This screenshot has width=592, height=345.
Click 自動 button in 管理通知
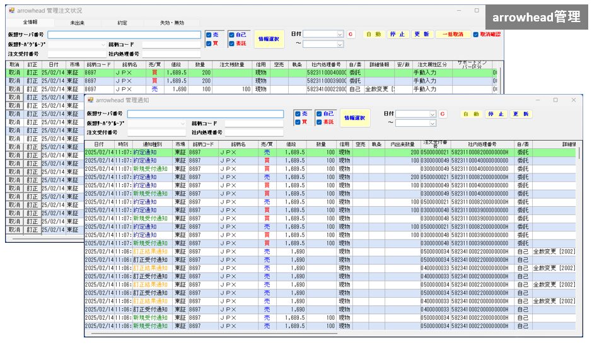471,114
